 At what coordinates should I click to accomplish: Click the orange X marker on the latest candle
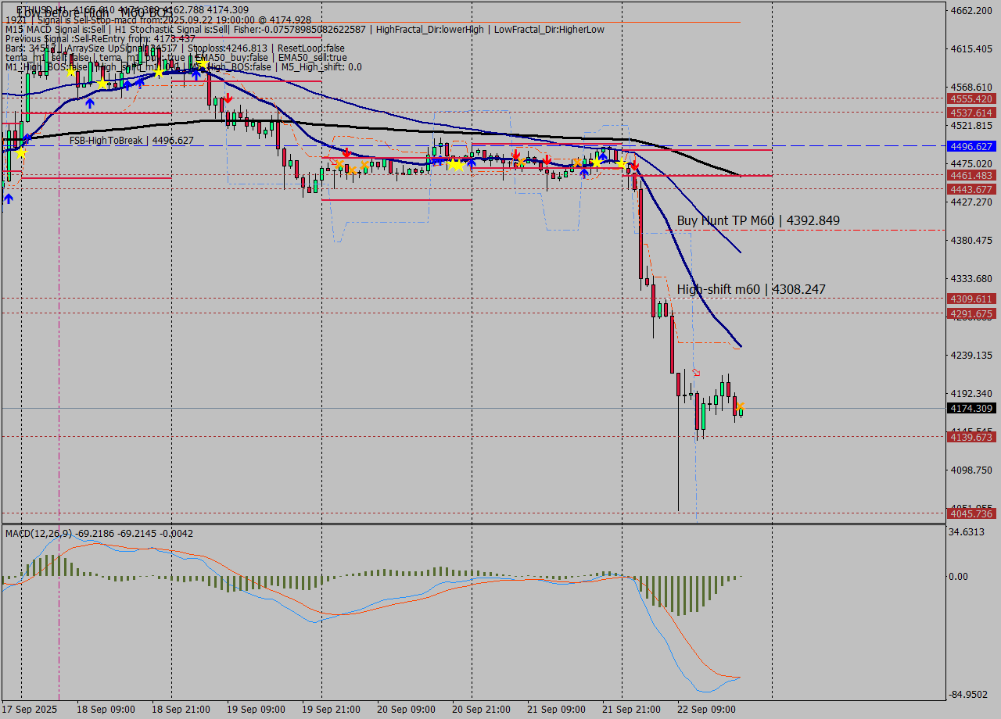pyautogui.click(x=740, y=406)
